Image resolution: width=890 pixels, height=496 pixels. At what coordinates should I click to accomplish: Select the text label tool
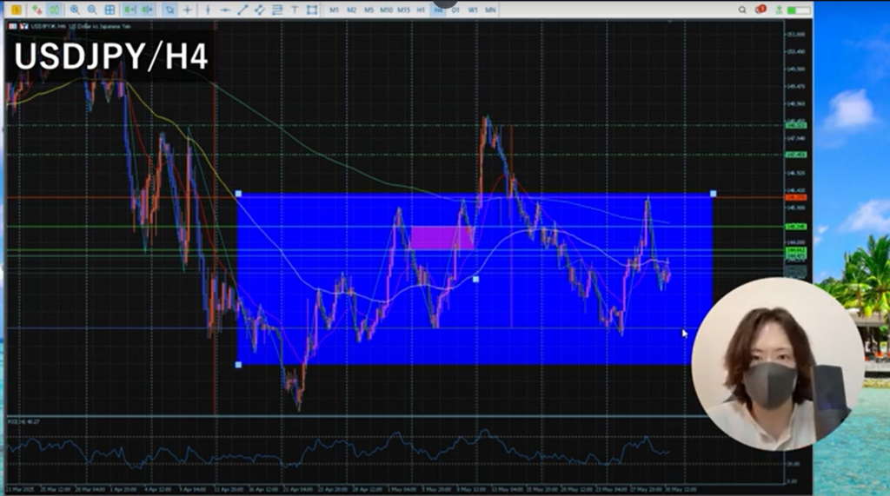pos(295,10)
